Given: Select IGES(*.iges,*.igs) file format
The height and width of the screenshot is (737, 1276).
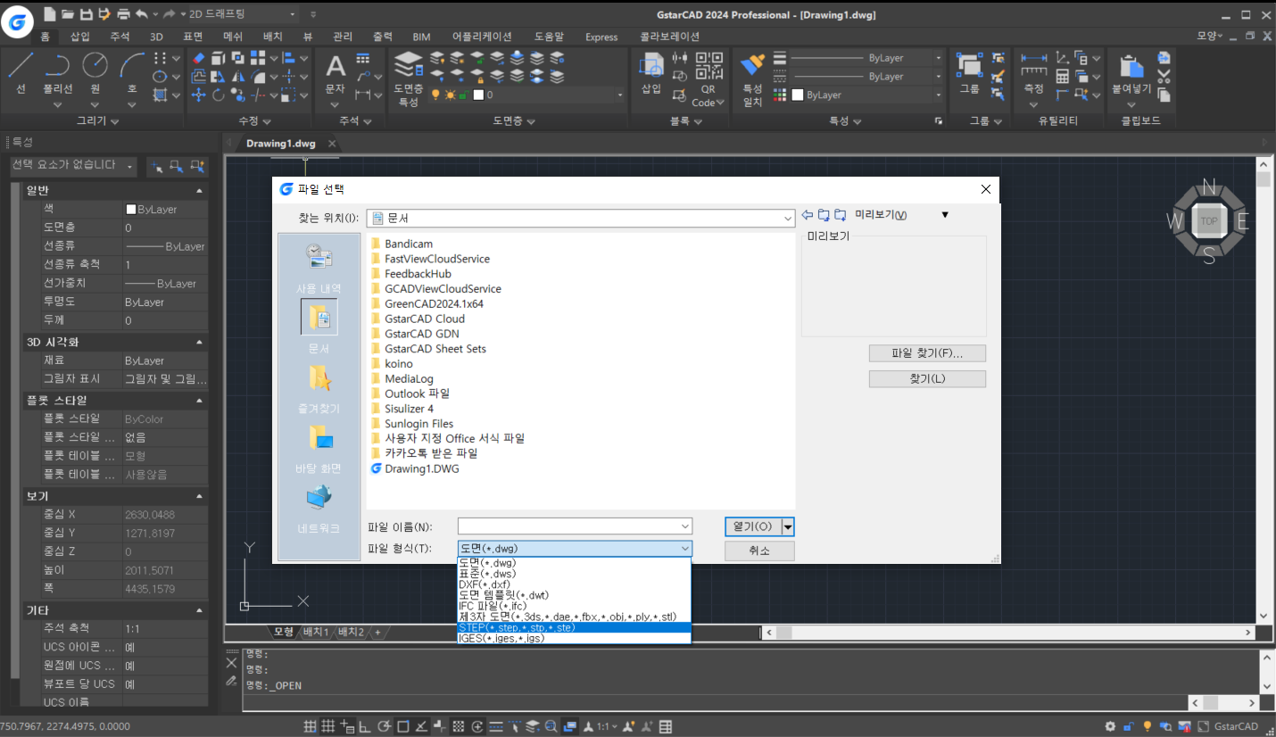Looking at the screenshot, I should (575, 638).
